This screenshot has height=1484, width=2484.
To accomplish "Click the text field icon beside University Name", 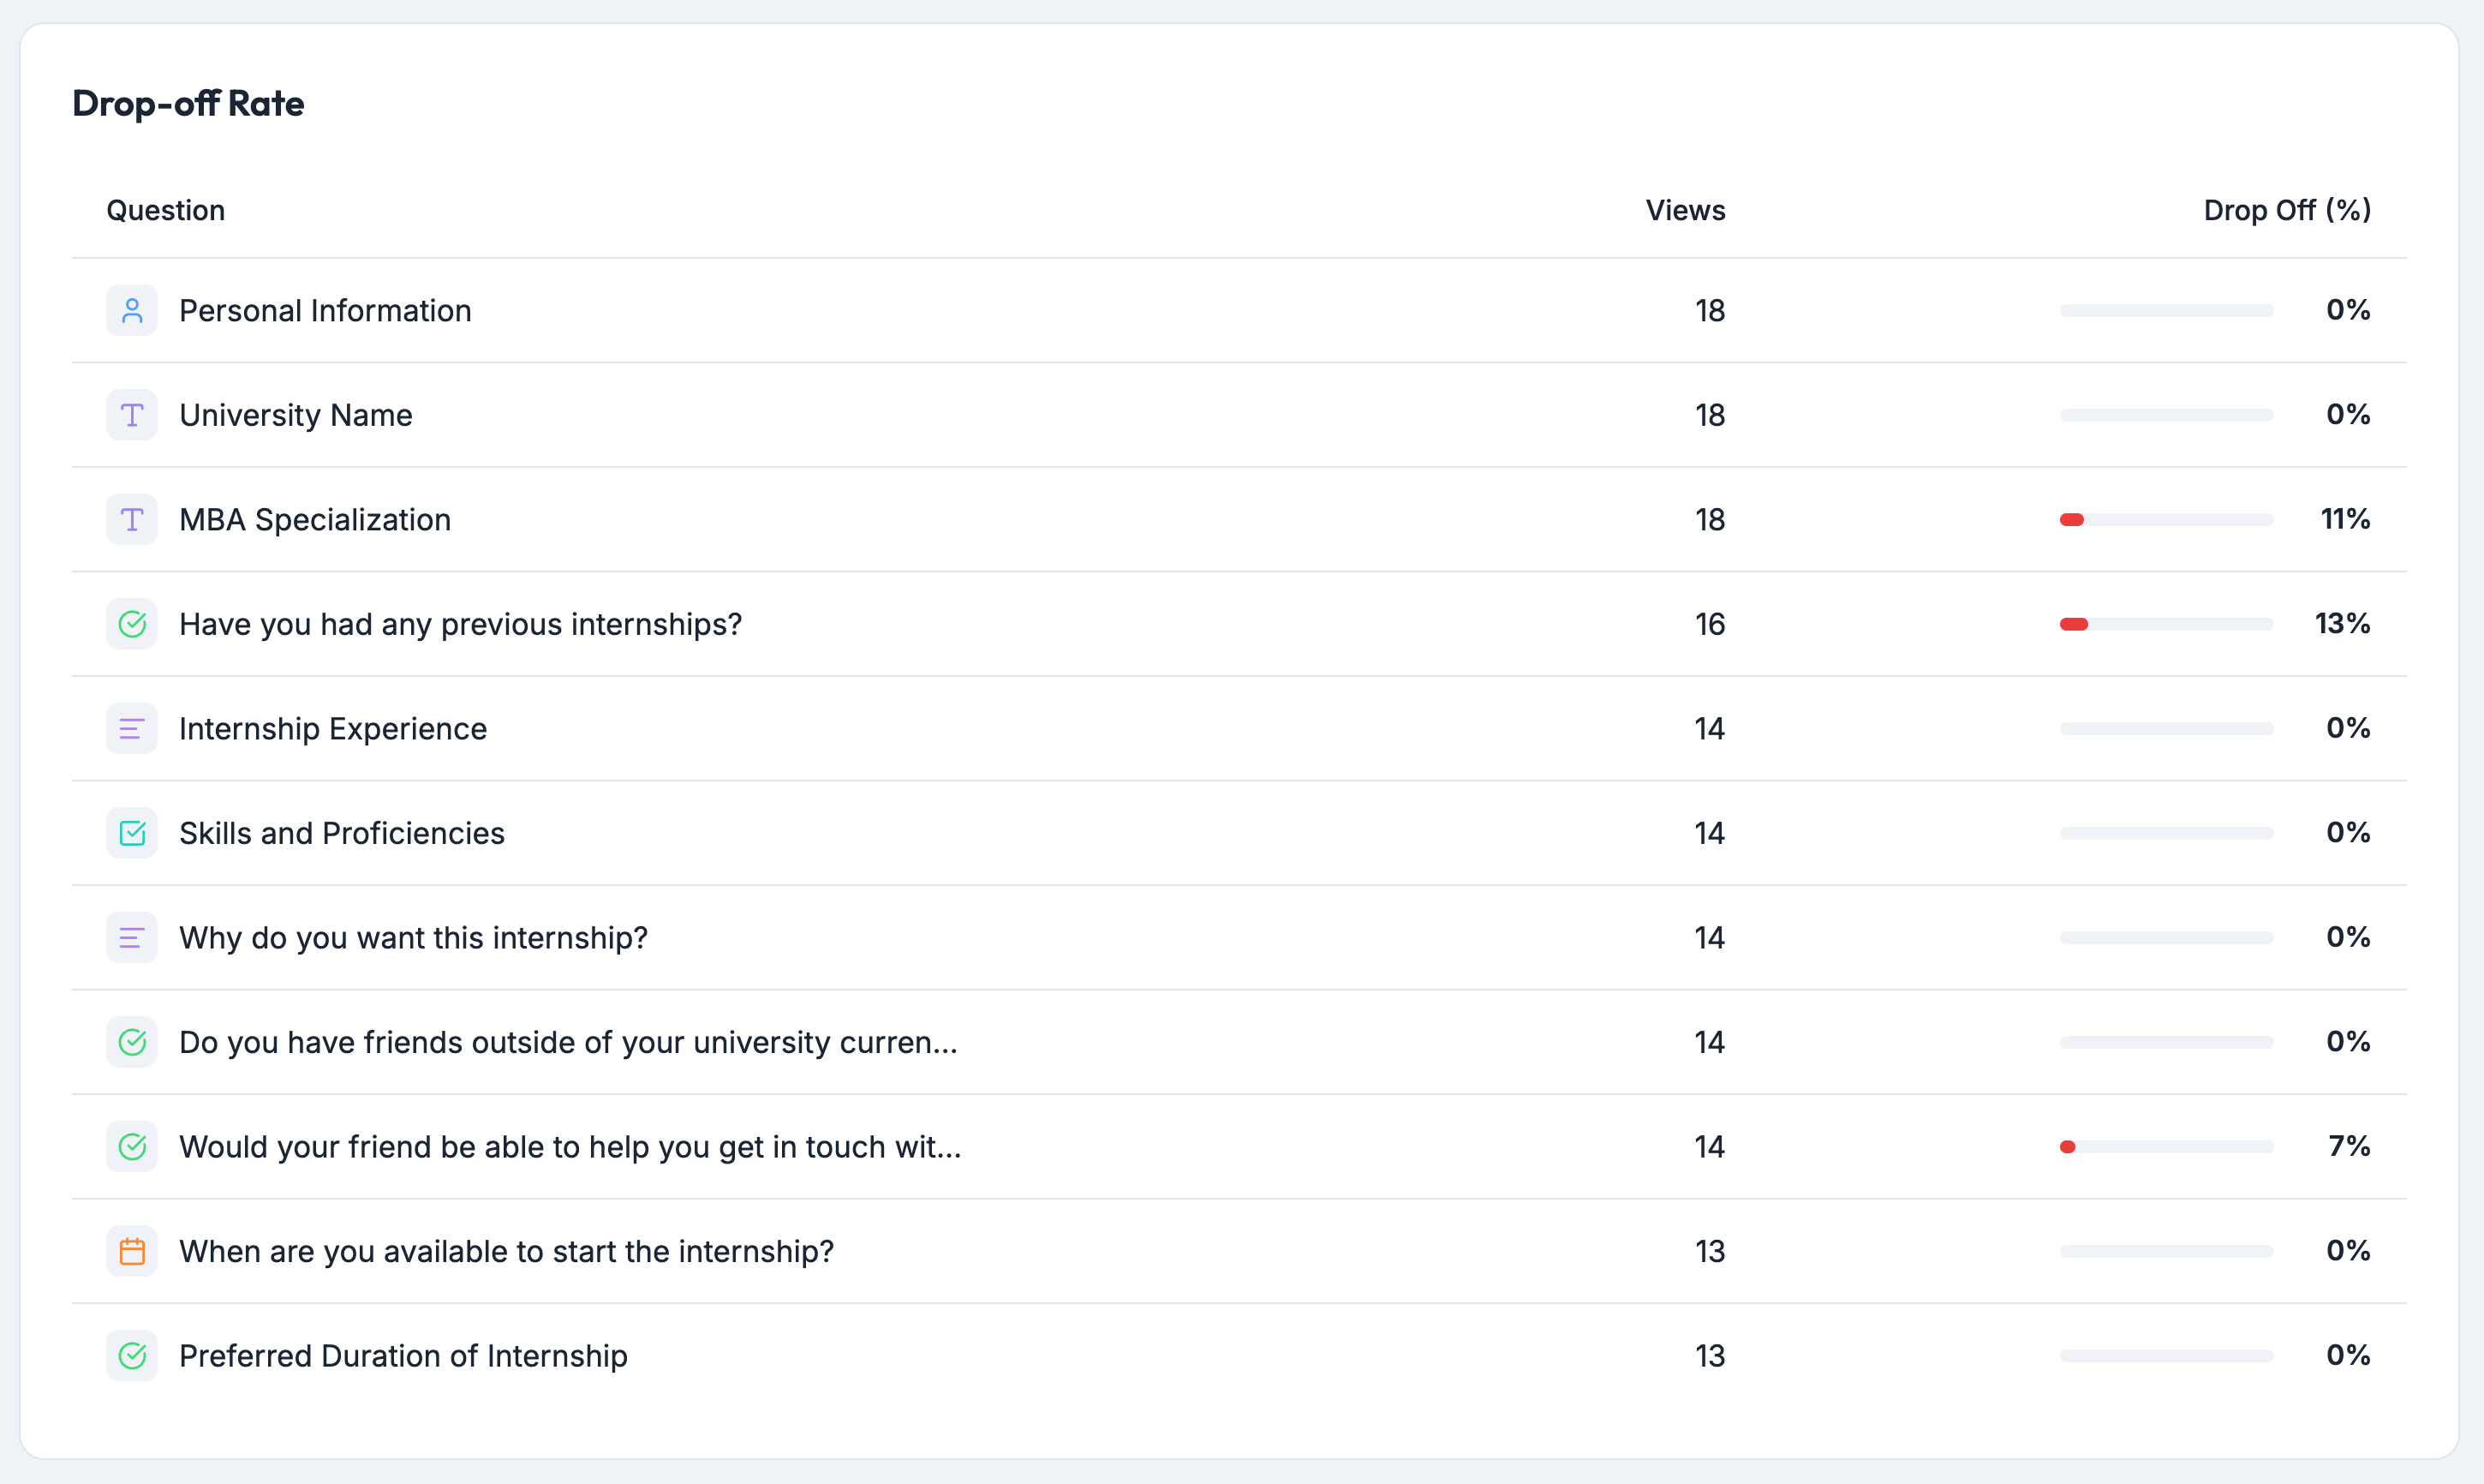I will (x=131, y=414).
